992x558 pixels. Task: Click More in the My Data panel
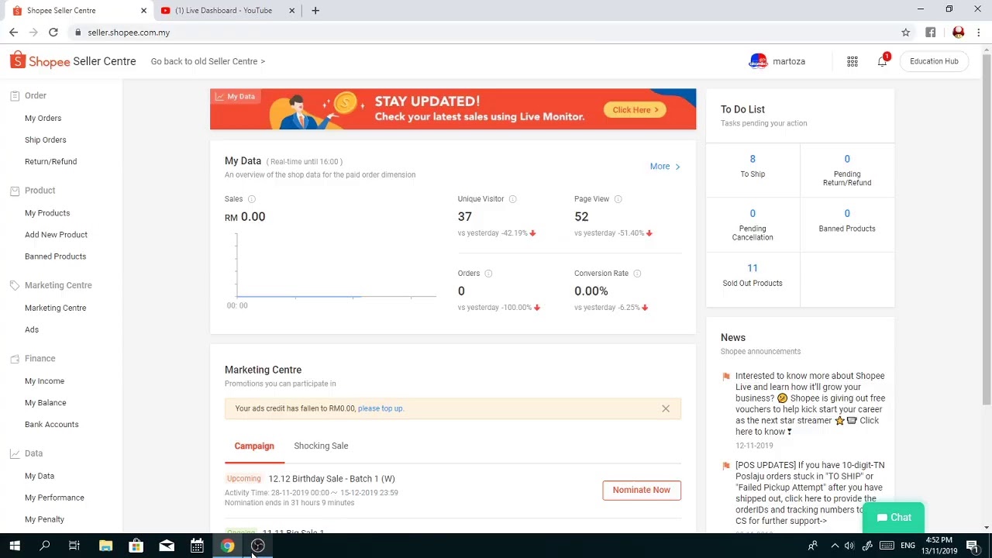point(665,167)
